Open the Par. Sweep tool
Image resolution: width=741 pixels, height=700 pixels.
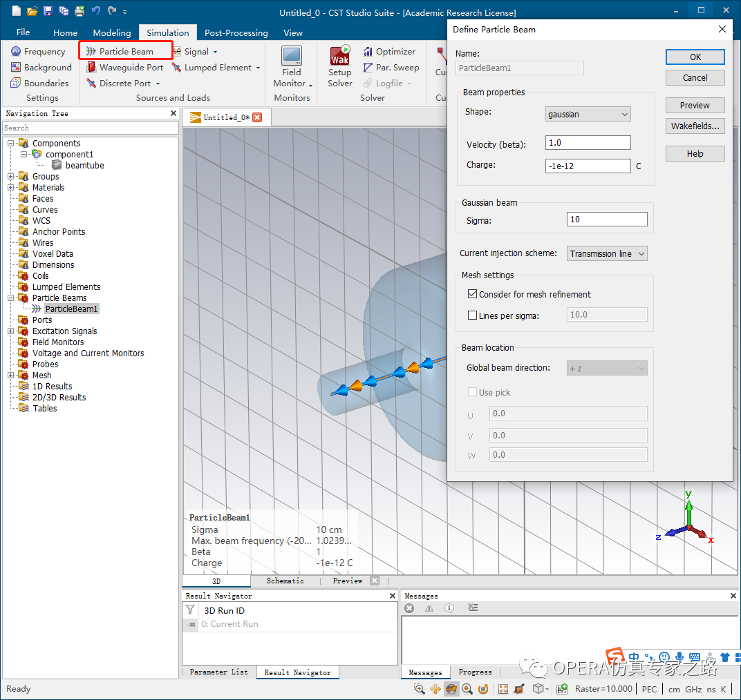click(391, 68)
